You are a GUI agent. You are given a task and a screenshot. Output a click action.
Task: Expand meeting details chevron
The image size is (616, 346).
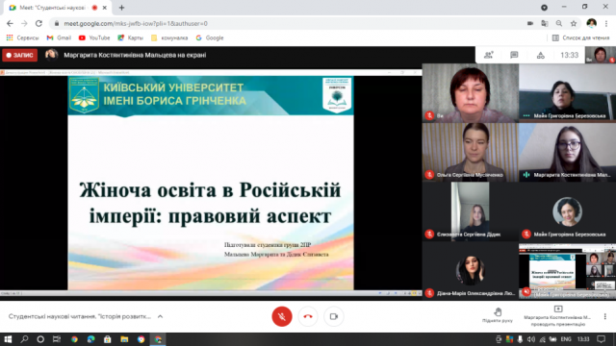(x=161, y=316)
